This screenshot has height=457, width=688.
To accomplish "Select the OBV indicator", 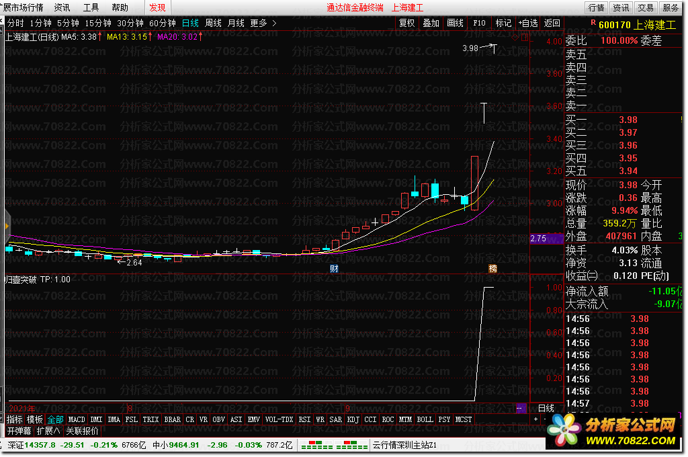I will pyautogui.click(x=218, y=419).
